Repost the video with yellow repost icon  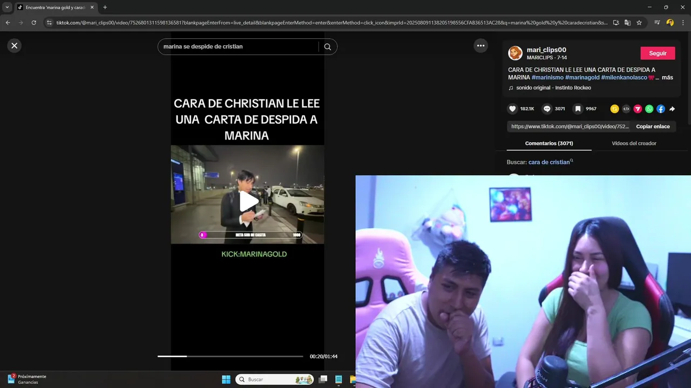click(614, 109)
